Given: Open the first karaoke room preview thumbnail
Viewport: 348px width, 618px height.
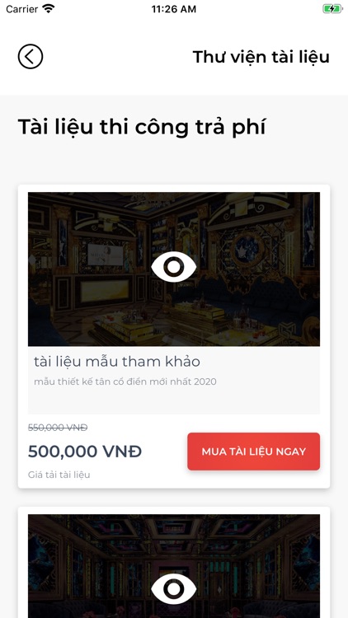Looking at the screenshot, I should 174,269.
